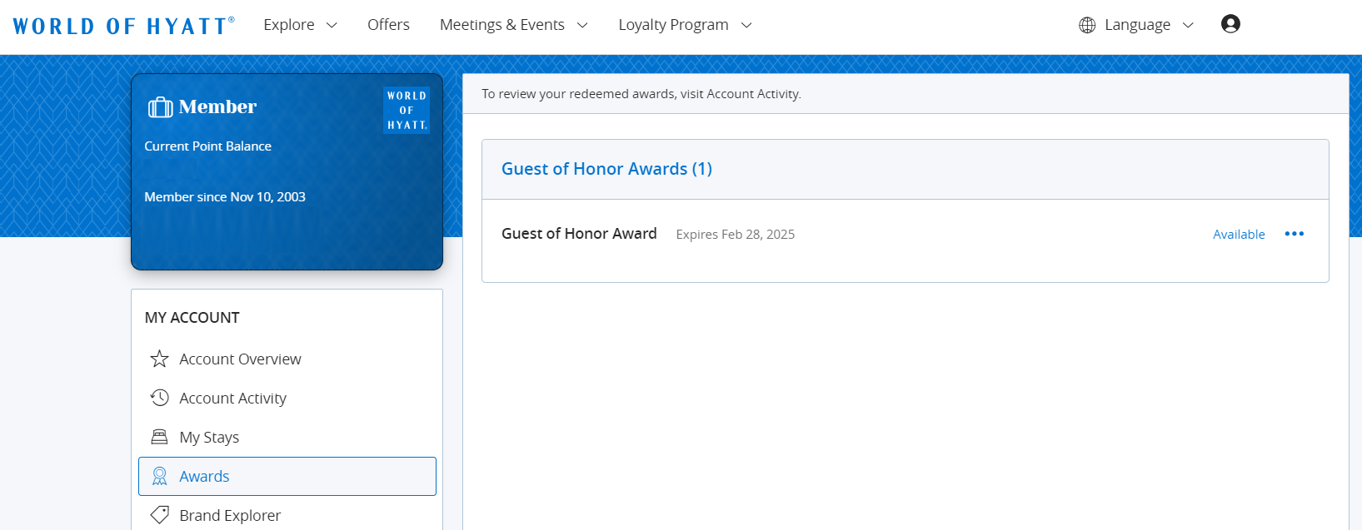Expand the Loyalty Program chevron

(x=746, y=25)
